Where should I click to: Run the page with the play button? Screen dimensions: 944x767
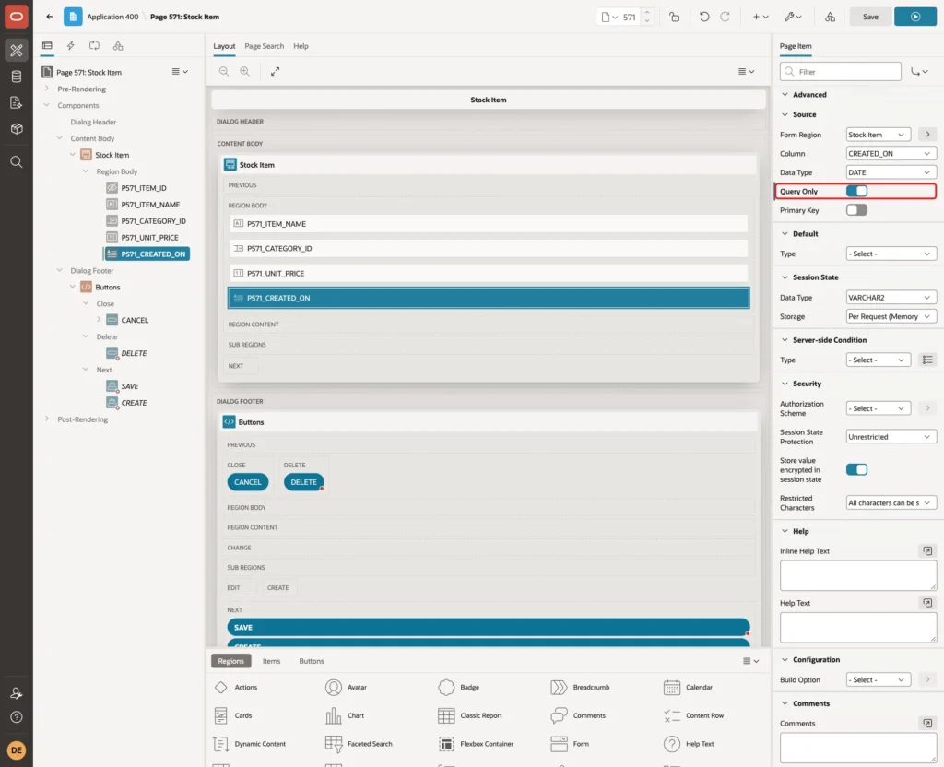tap(915, 17)
